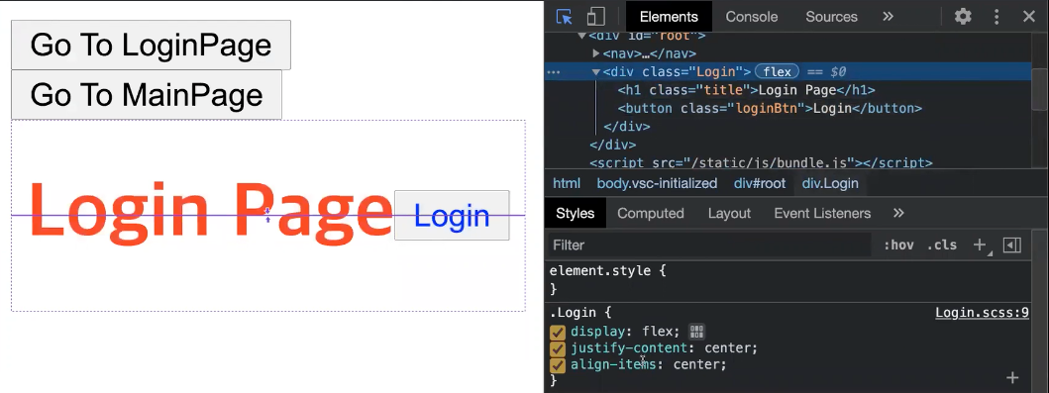Image resolution: width=1049 pixels, height=393 pixels.
Task: Toggle the computed styles sidebar icon
Action: coord(1012,246)
